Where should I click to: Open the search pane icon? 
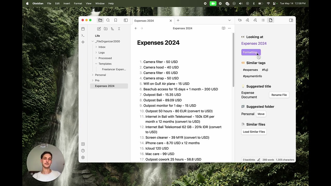click(108, 20)
